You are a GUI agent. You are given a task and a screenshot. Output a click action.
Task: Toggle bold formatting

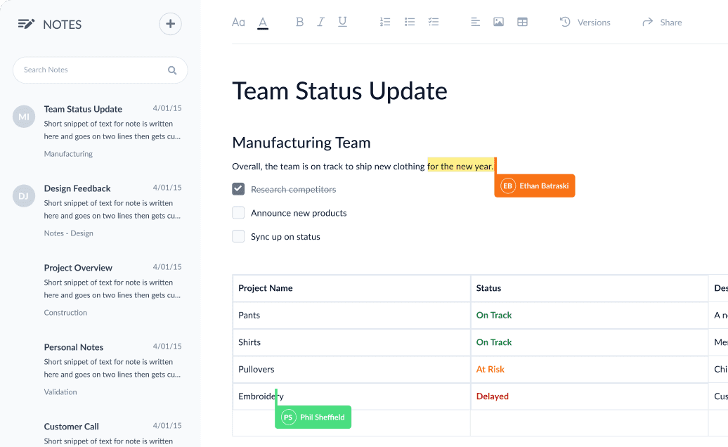click(x=299, y=22)
